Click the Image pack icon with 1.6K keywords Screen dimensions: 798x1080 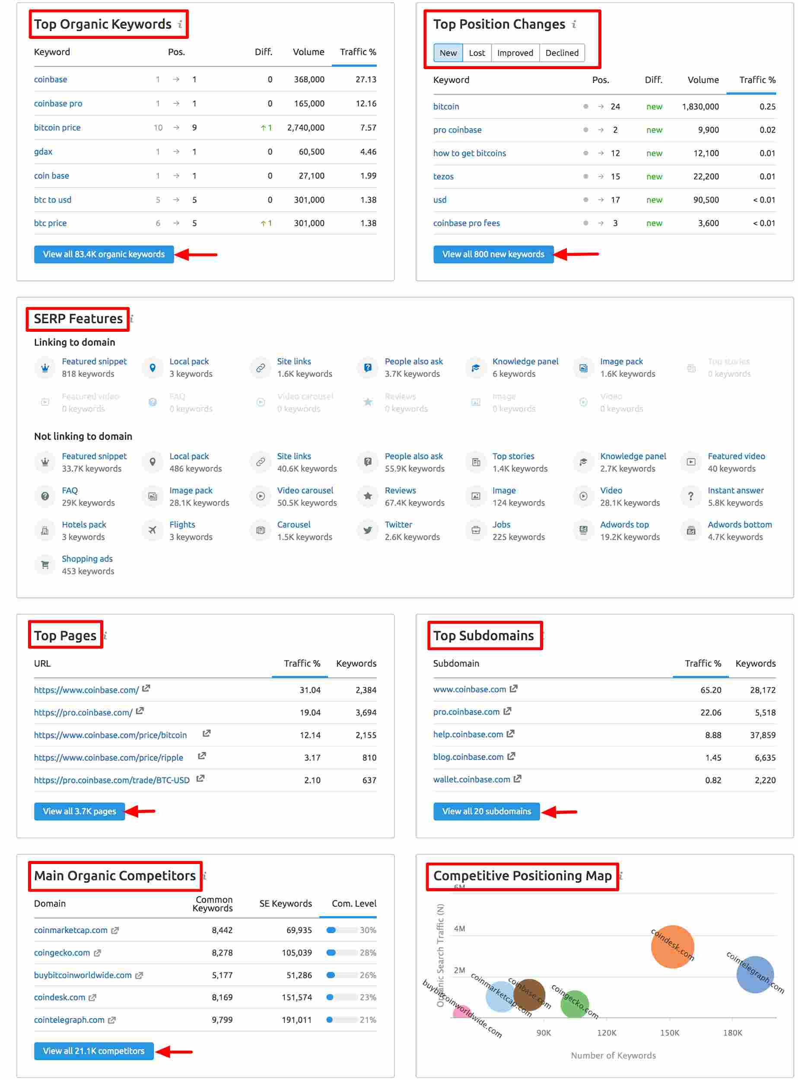(x=584, y=368)
